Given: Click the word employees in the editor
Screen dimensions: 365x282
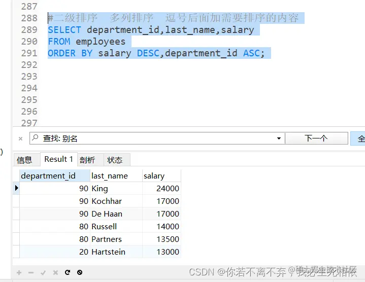Looking at the screenshot, I should pyautogui.click(x=101, y=42).
